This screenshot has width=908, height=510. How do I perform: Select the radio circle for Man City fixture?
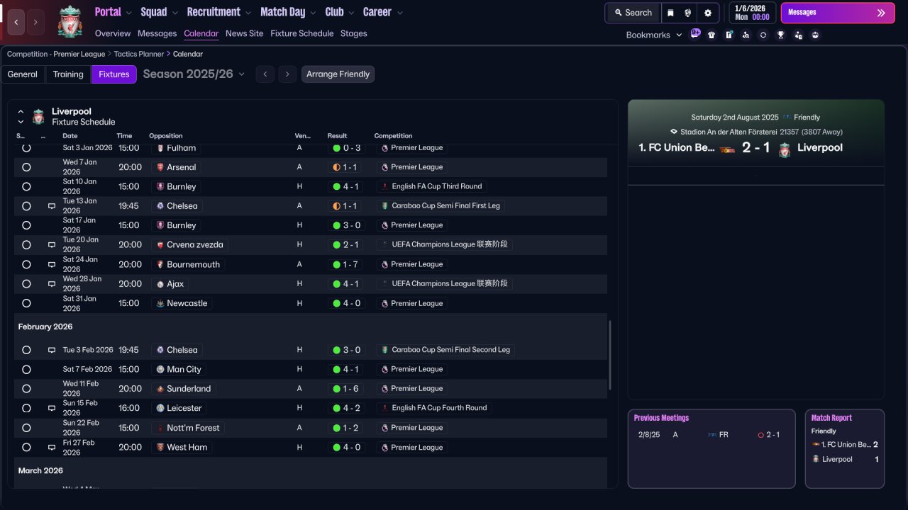(26, 369)
